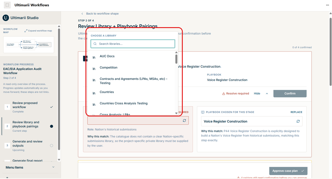Click the library icon beside Countries Cross Analysis Testing
Screen dimensions: 332x179
point(94,104)
